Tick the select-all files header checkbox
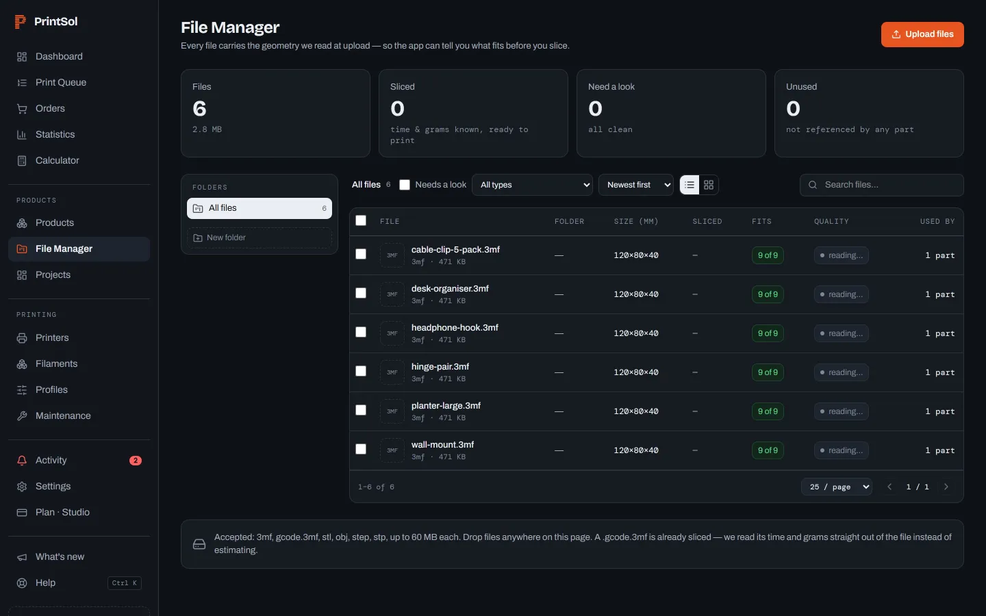 tap(361, 220)
